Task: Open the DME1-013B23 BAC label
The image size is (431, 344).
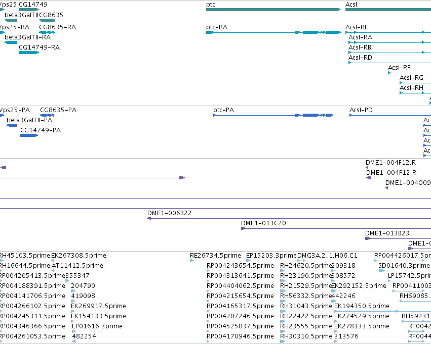Action: point(387,233)
